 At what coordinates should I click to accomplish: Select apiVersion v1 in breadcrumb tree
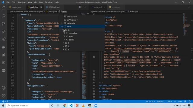82,20
